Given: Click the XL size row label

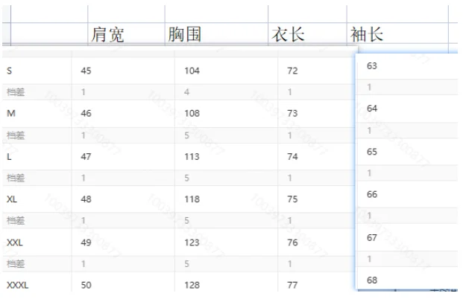Looking at the screenshot, I should pyautogui.click(x=12, y=199).
